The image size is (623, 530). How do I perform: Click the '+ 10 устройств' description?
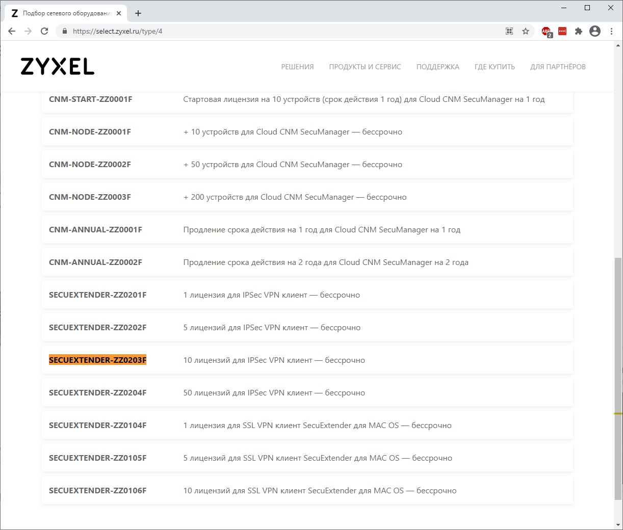[293, 132]
